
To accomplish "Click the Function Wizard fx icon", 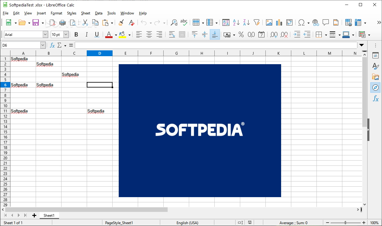I will pos(52,45).
